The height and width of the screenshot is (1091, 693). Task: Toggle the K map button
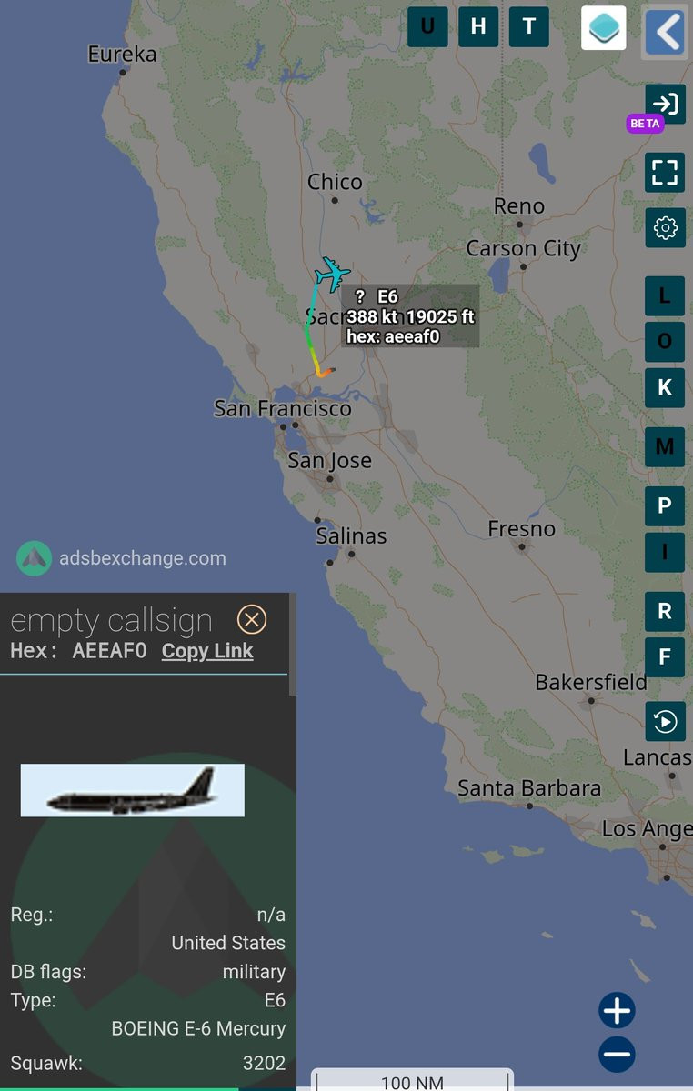coord(665,387)
